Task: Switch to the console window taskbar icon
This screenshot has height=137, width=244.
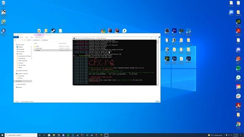Action: point(106,135)
